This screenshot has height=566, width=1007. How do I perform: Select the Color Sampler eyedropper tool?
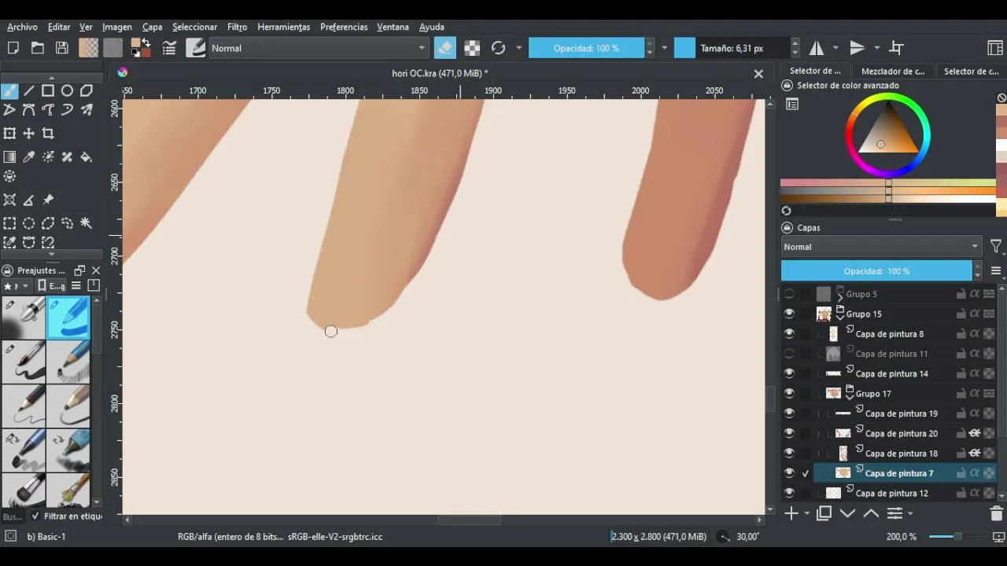[29, 157]
